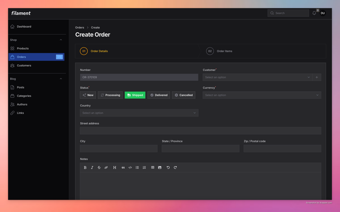This screenshot has height=212, width=340.
Task: Click the Links chain icon
Action: pos(12,113)
